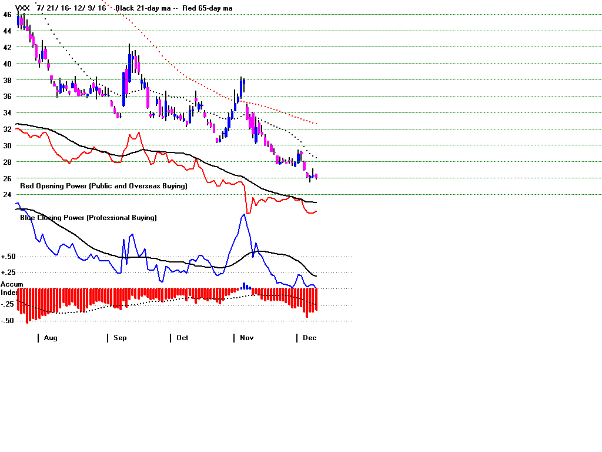Click the -.50 accumulation scale label
The height and width of the screenshot is (452, 602).
click(x=8, y=321)
